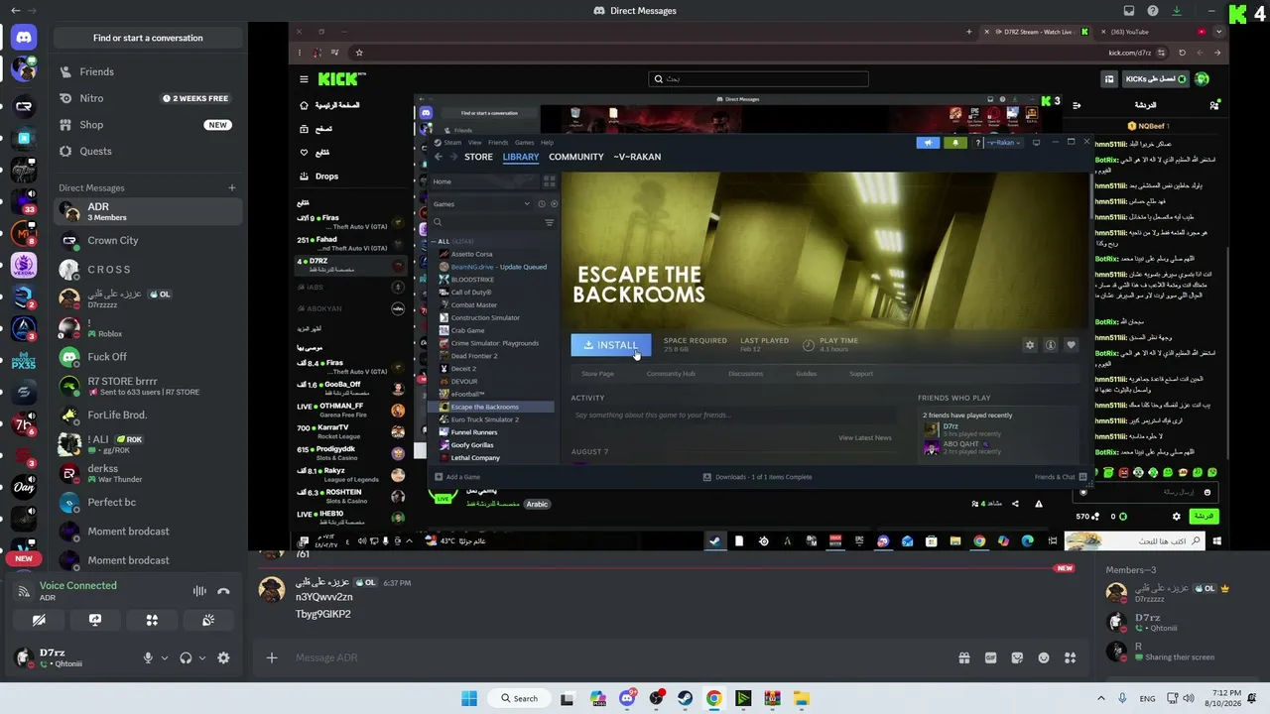Open the emoji picker in message bar
The width and height of the screenshot is (1270, 714).
pyautogui.click(x=1044, y=657)
